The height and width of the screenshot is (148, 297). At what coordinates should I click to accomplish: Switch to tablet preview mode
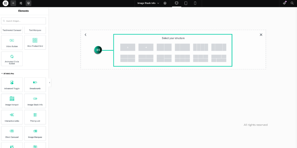point(186,3)
